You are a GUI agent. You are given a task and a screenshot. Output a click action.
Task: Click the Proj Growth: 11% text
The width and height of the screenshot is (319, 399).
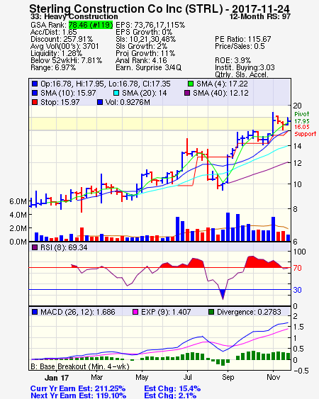[145, 53]
